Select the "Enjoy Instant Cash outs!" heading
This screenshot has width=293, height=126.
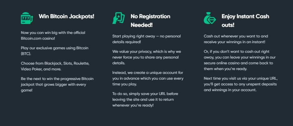(x=245, y=21)
